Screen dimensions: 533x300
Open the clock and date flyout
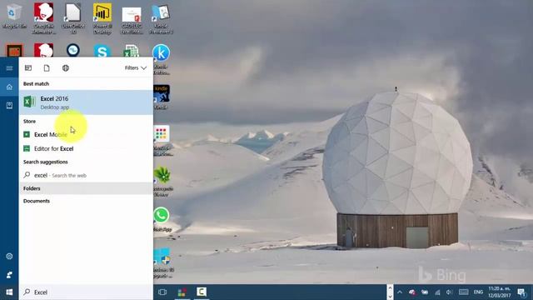tap(500, 292)
